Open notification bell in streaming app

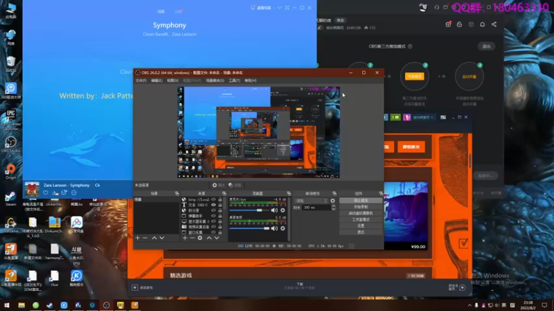(x=482, y=24)
